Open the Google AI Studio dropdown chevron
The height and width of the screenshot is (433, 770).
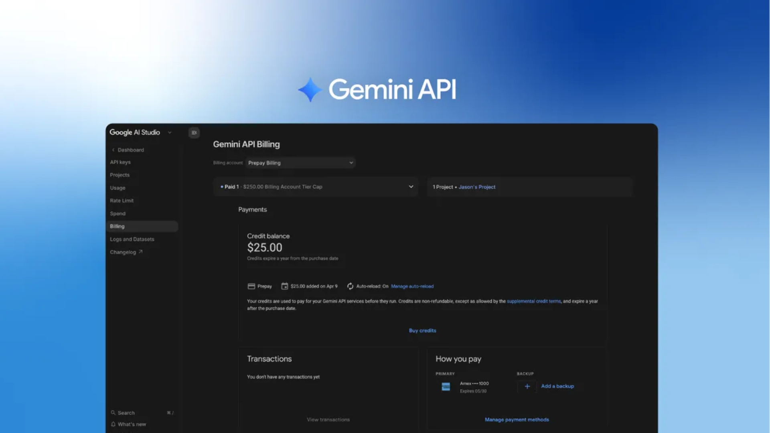pyautogui.click(x=170, y=133)
